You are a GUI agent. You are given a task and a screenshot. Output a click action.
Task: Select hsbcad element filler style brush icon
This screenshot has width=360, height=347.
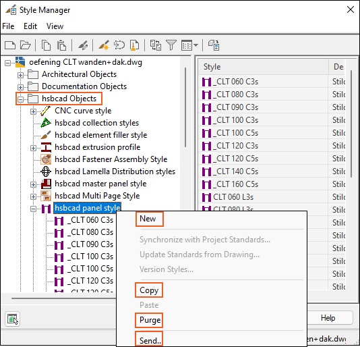tap(46, 135)
